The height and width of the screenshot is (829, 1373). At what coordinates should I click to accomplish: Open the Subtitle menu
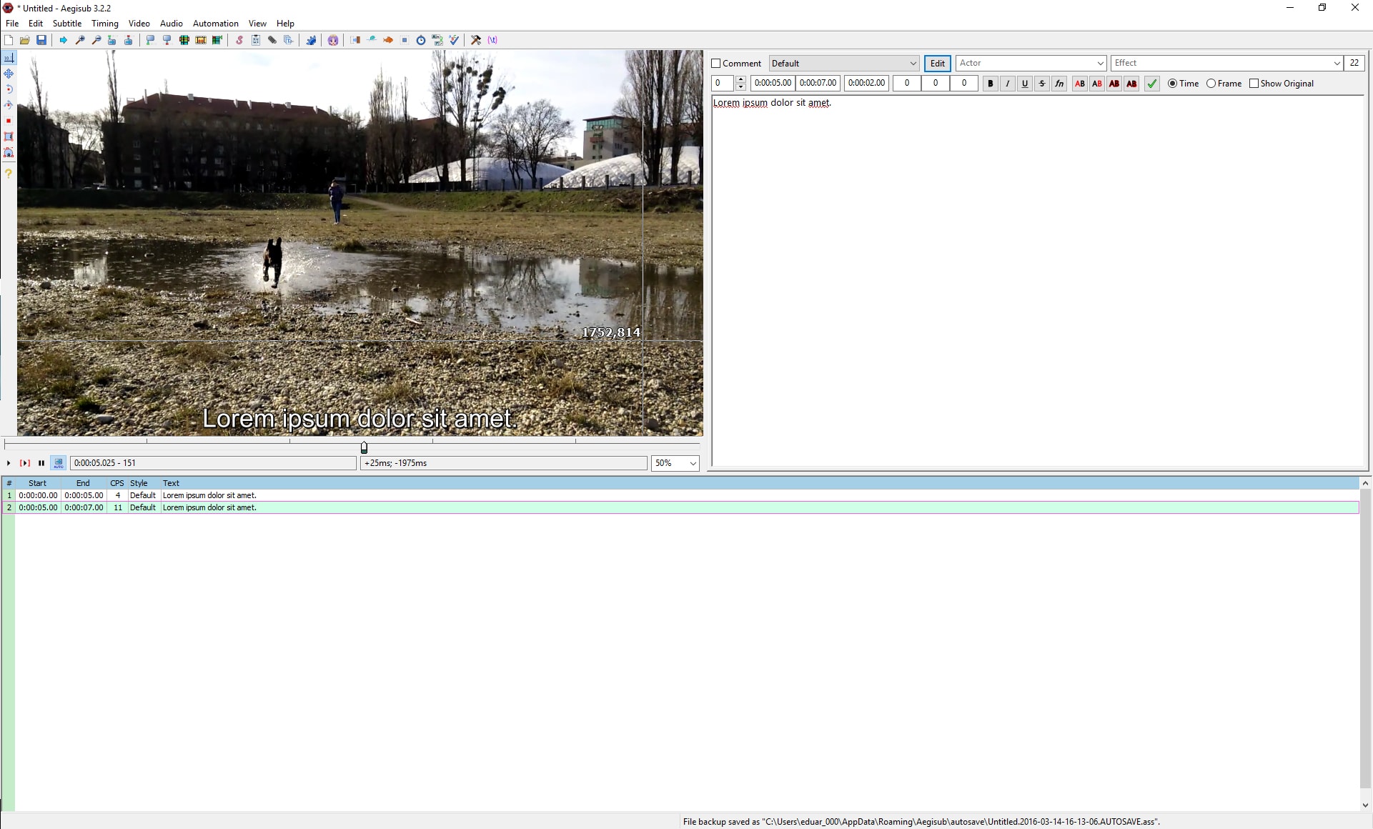[x=67, y=24]
